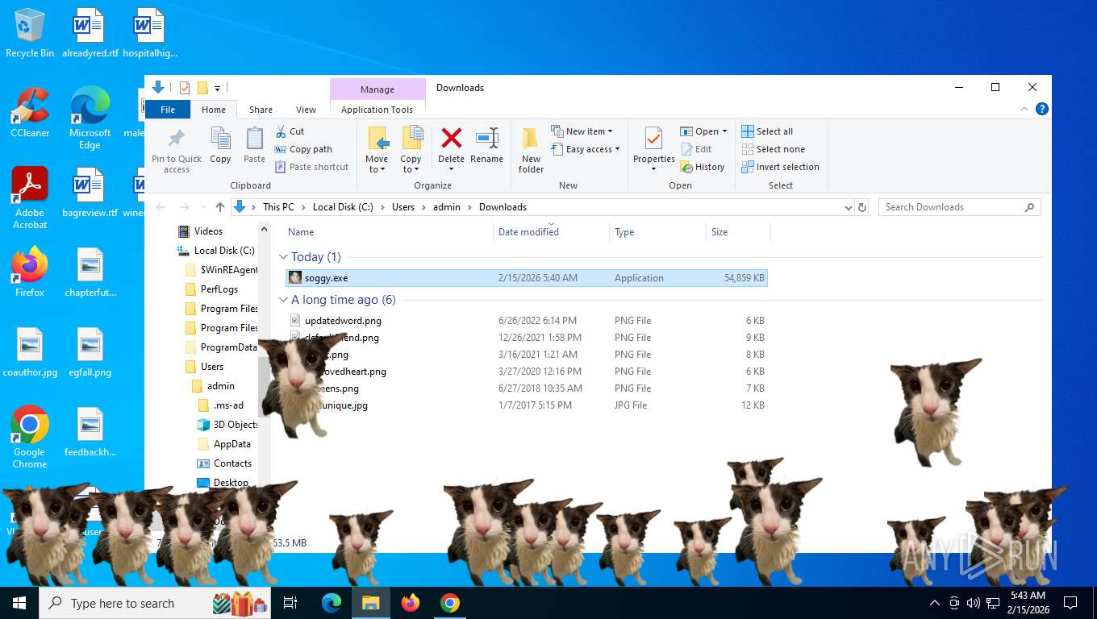This screenshot has width=1097, height=619.
Task: Click Select all
Action: tap(767, 131)
